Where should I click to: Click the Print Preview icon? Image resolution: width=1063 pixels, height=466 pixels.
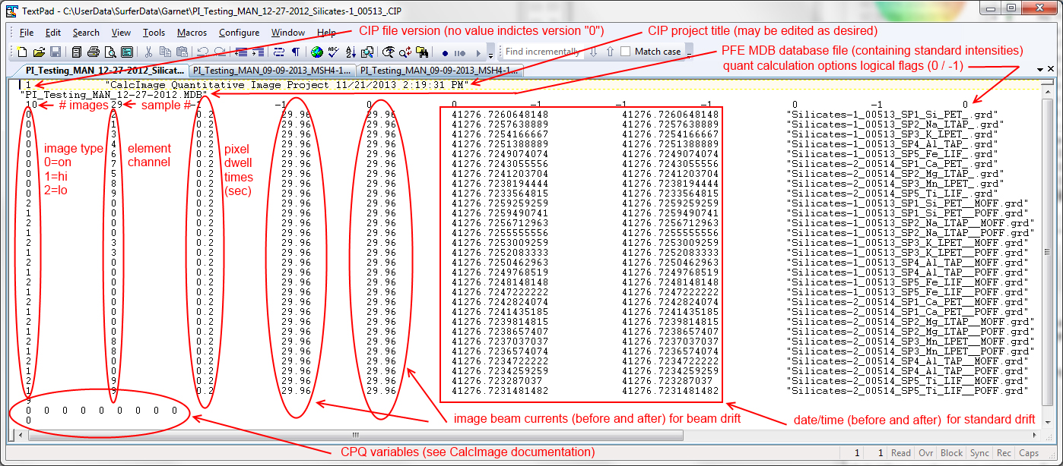point(109,52)
